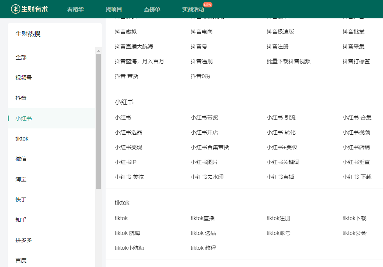Viewport: 383px width, 267px height.
Task: Select 全部 in the 生财热搜 sidebar
Action: [21, 57]
